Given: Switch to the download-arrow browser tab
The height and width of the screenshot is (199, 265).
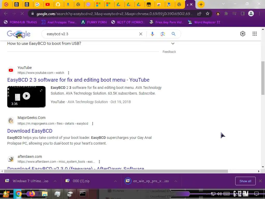Looking at the screenshot, I should [x=68, y=5].
